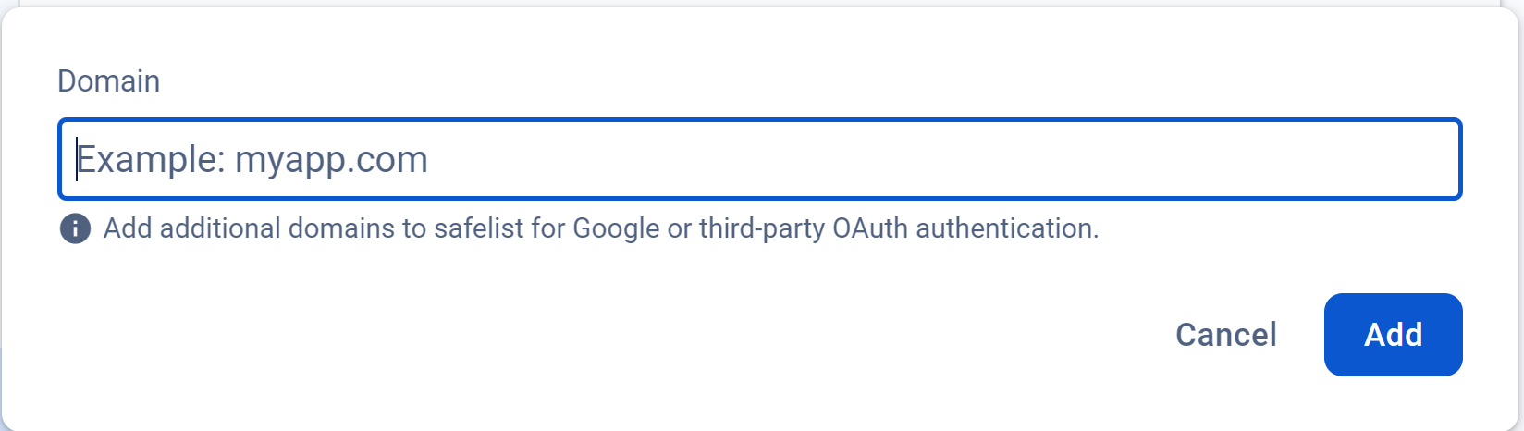Click the middle of the blue-outlined domain box

click(x=759, y=159)
